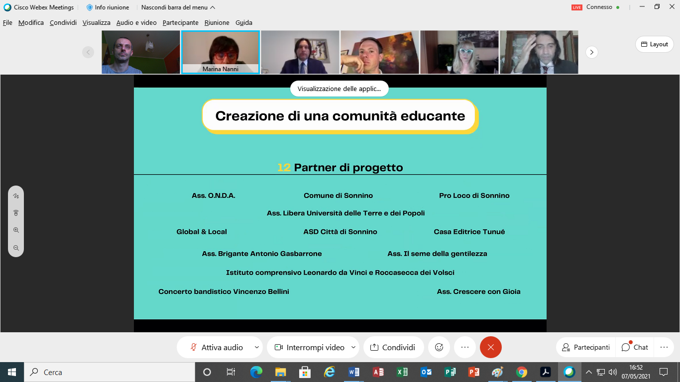Select the annotate pen tool in left panel
This screenshot has width=680, height=382.
click(16, 196)
